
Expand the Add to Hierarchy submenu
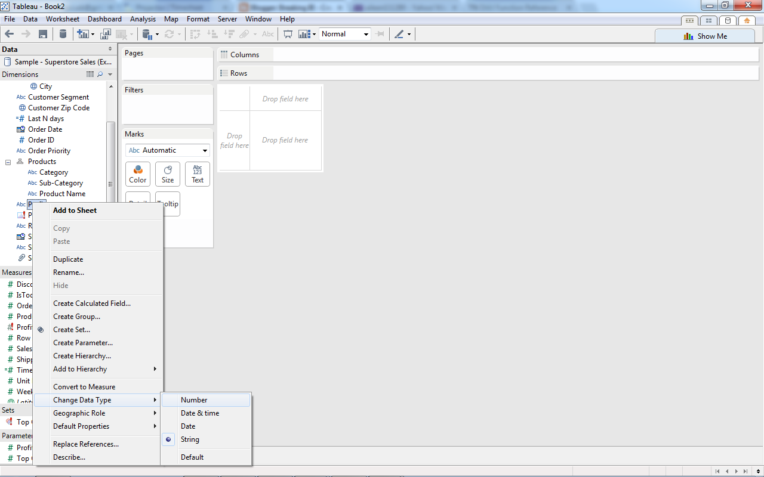(98, 369)
